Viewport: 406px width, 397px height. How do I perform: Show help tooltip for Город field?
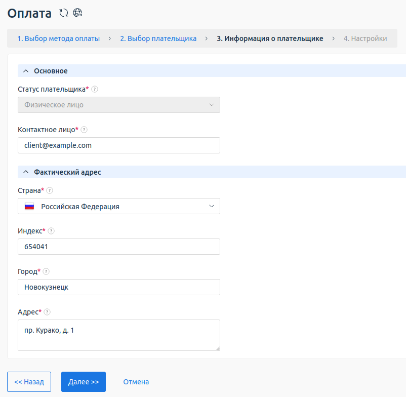tap(46, 271)
